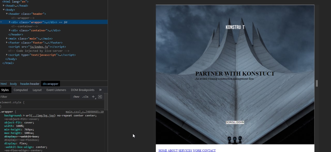Edit the -webkit-box-align: center declaration
The width and height of the screenshot is (331, 152).
(x=26, y=147)
